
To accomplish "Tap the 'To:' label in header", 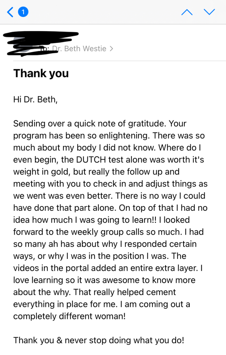I will coord(45,49).
